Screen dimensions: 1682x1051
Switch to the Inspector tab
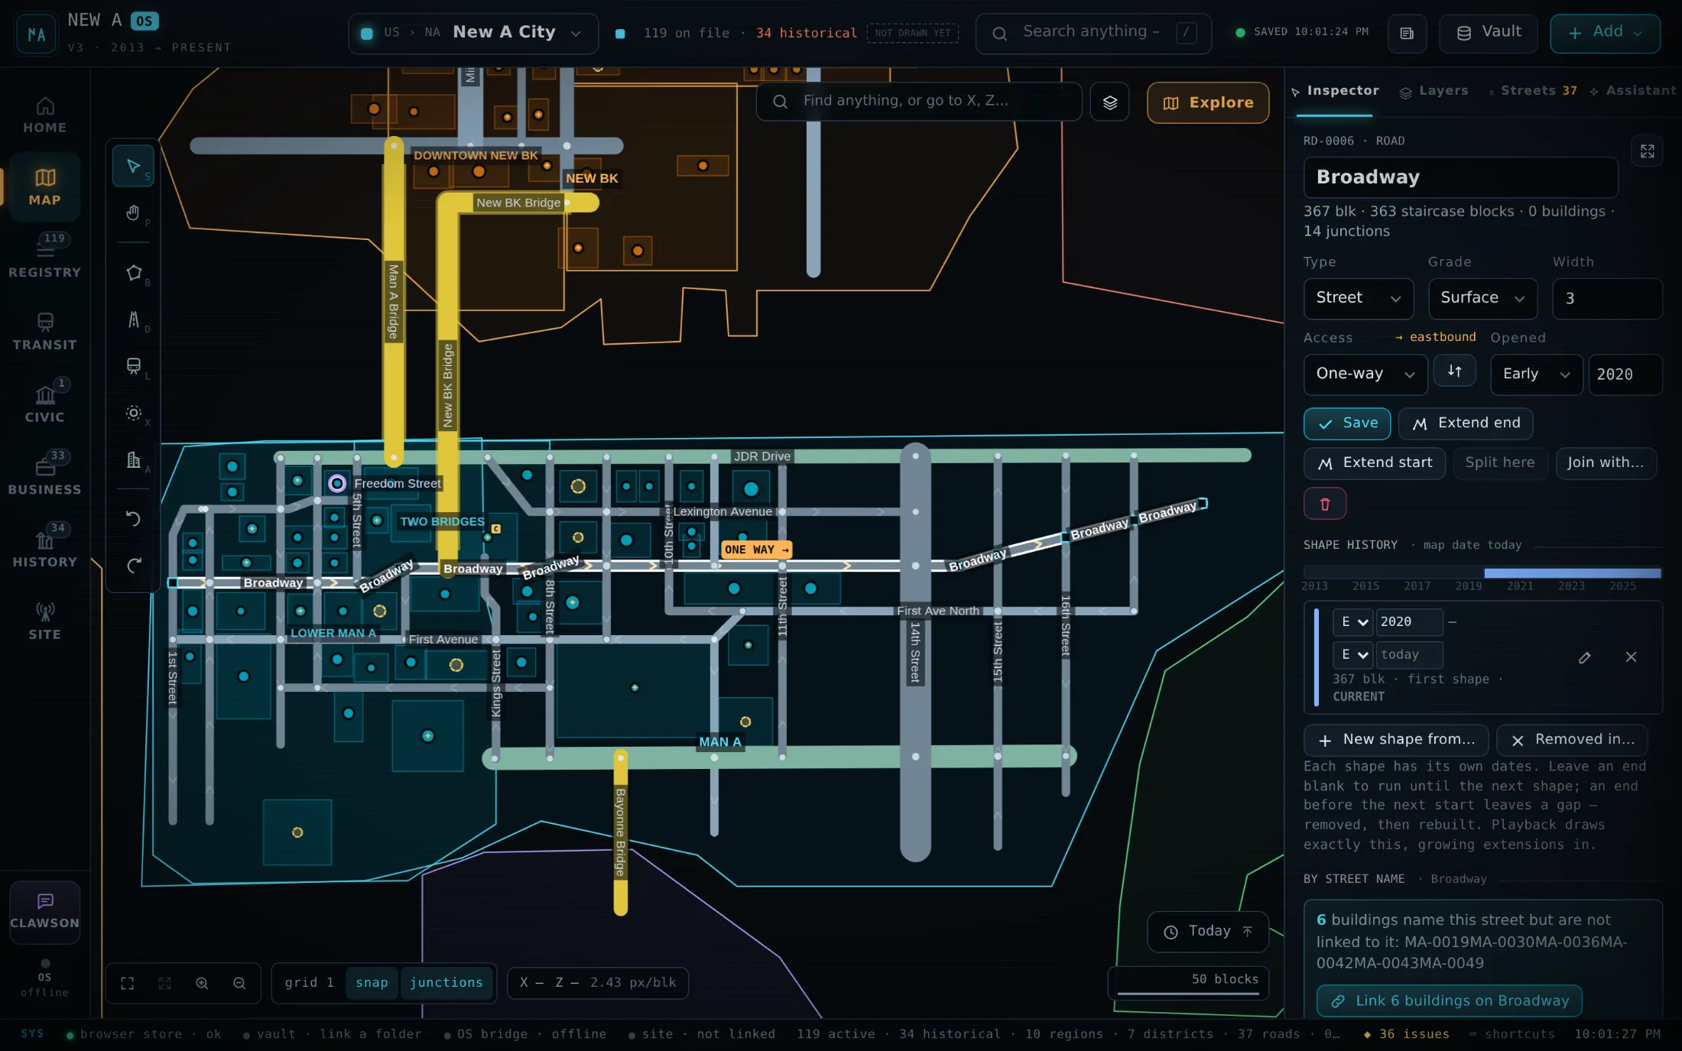[x=1335, y=91]
